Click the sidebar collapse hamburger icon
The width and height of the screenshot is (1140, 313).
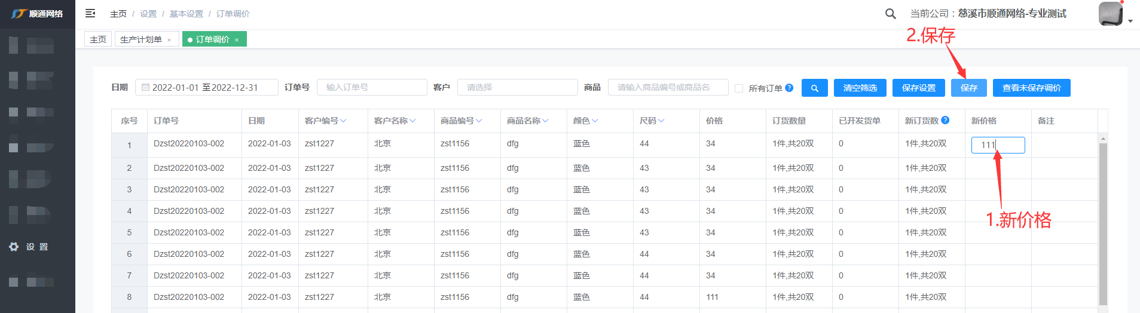pyautogui.click(x=90, y=13)
